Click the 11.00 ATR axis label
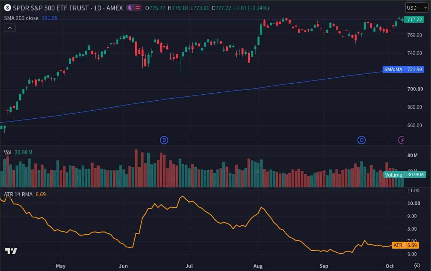This screenshot has width=431, height=271. click(x=413, y=191)
